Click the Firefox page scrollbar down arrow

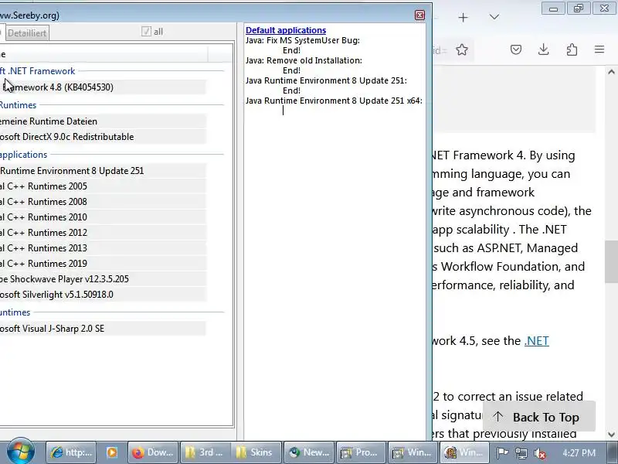tap(611, 435)
